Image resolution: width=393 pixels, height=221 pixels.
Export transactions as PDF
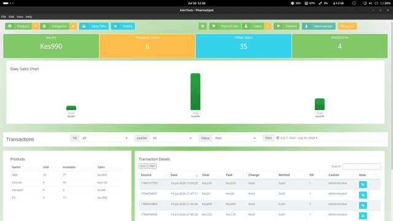[x=152, y=166]
